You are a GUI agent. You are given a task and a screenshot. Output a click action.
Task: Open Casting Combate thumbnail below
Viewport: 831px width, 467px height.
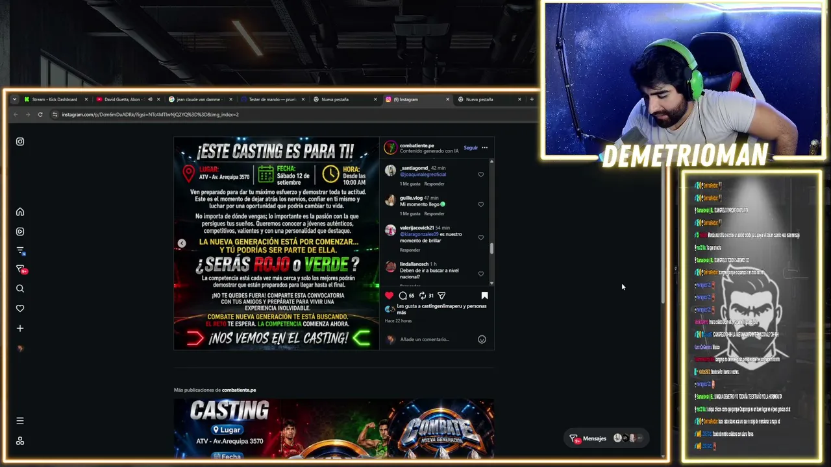point(334,429)
